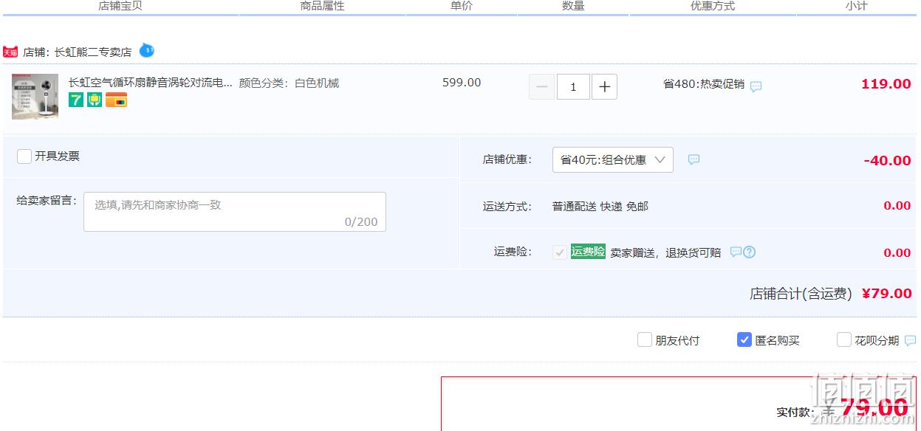The width and height of the screenshot is (921, 431).
Task: Click the unit price 599.00
Action: pyautogui.click(x=462, y=83)
